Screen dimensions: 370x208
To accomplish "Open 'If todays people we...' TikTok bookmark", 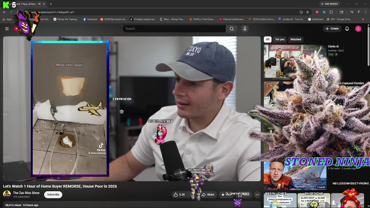I will point(143,19).
